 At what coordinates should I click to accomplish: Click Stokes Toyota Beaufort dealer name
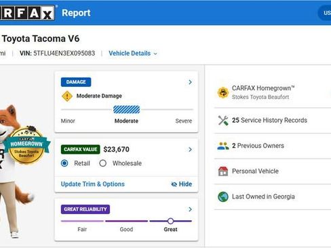click(x=260, y=97)
